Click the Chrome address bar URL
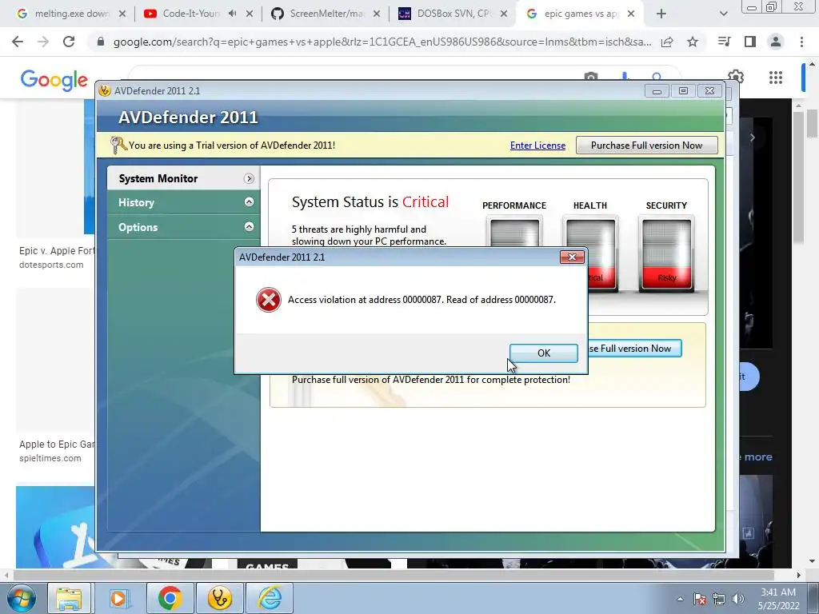 point(382,42)
